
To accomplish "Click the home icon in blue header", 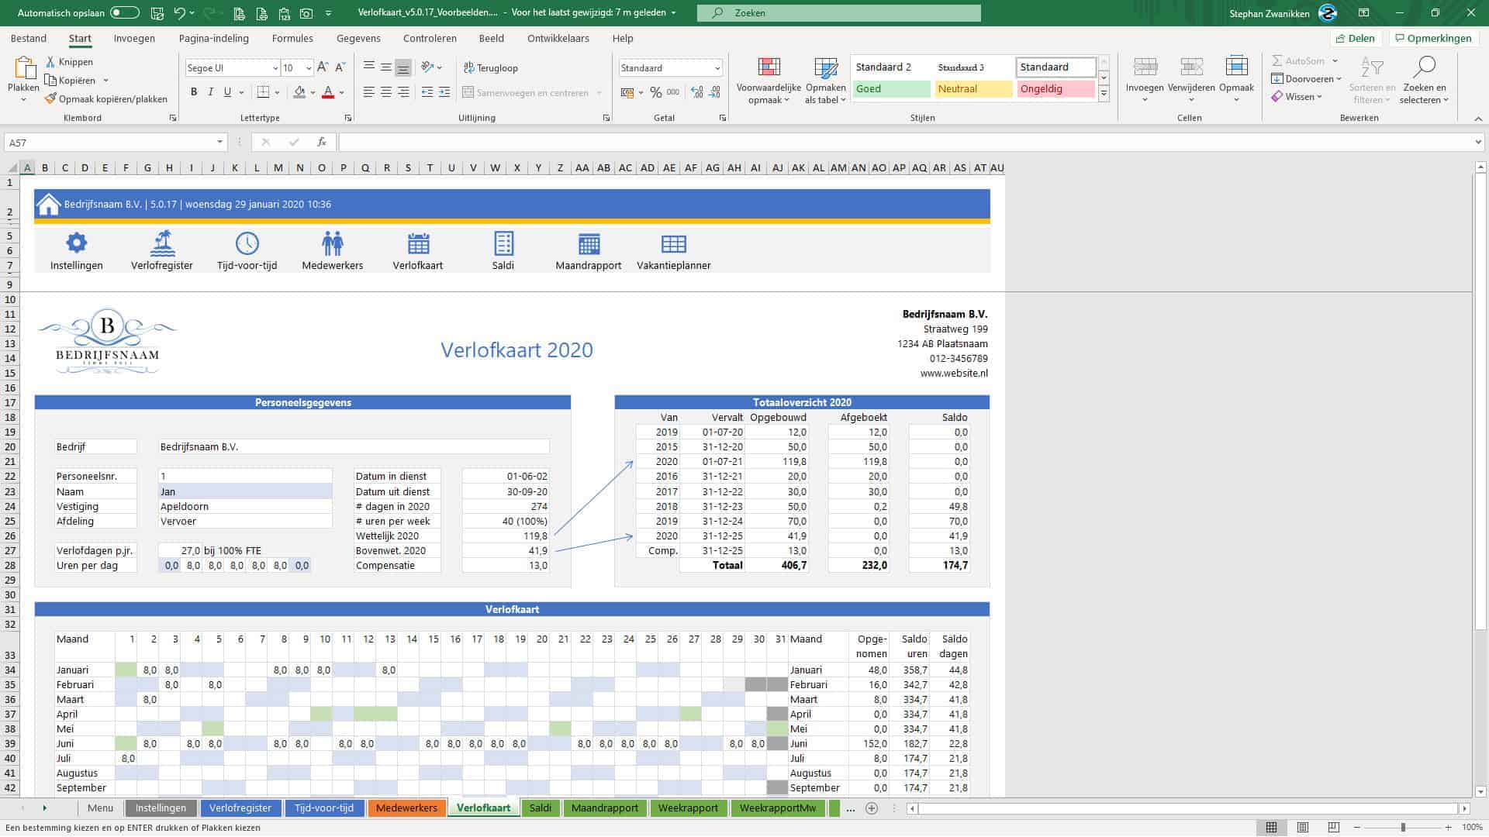I will point(48,205).
